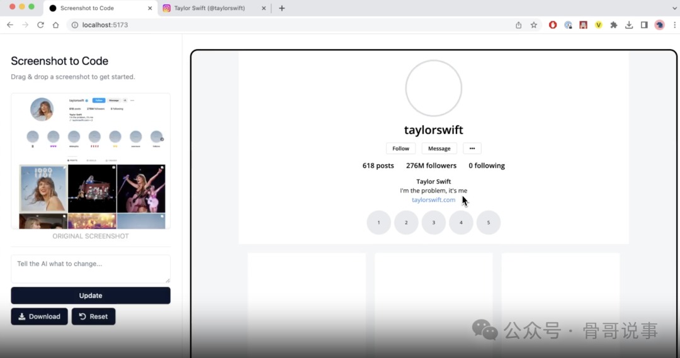Go to browser home icon

click(x=55, y=25)
